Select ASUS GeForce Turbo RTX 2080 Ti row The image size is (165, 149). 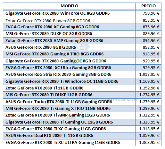pyautogui.click(x=82, y=102)
